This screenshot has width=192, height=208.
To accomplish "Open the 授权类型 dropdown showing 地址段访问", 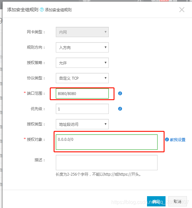I will pos(82,124).
